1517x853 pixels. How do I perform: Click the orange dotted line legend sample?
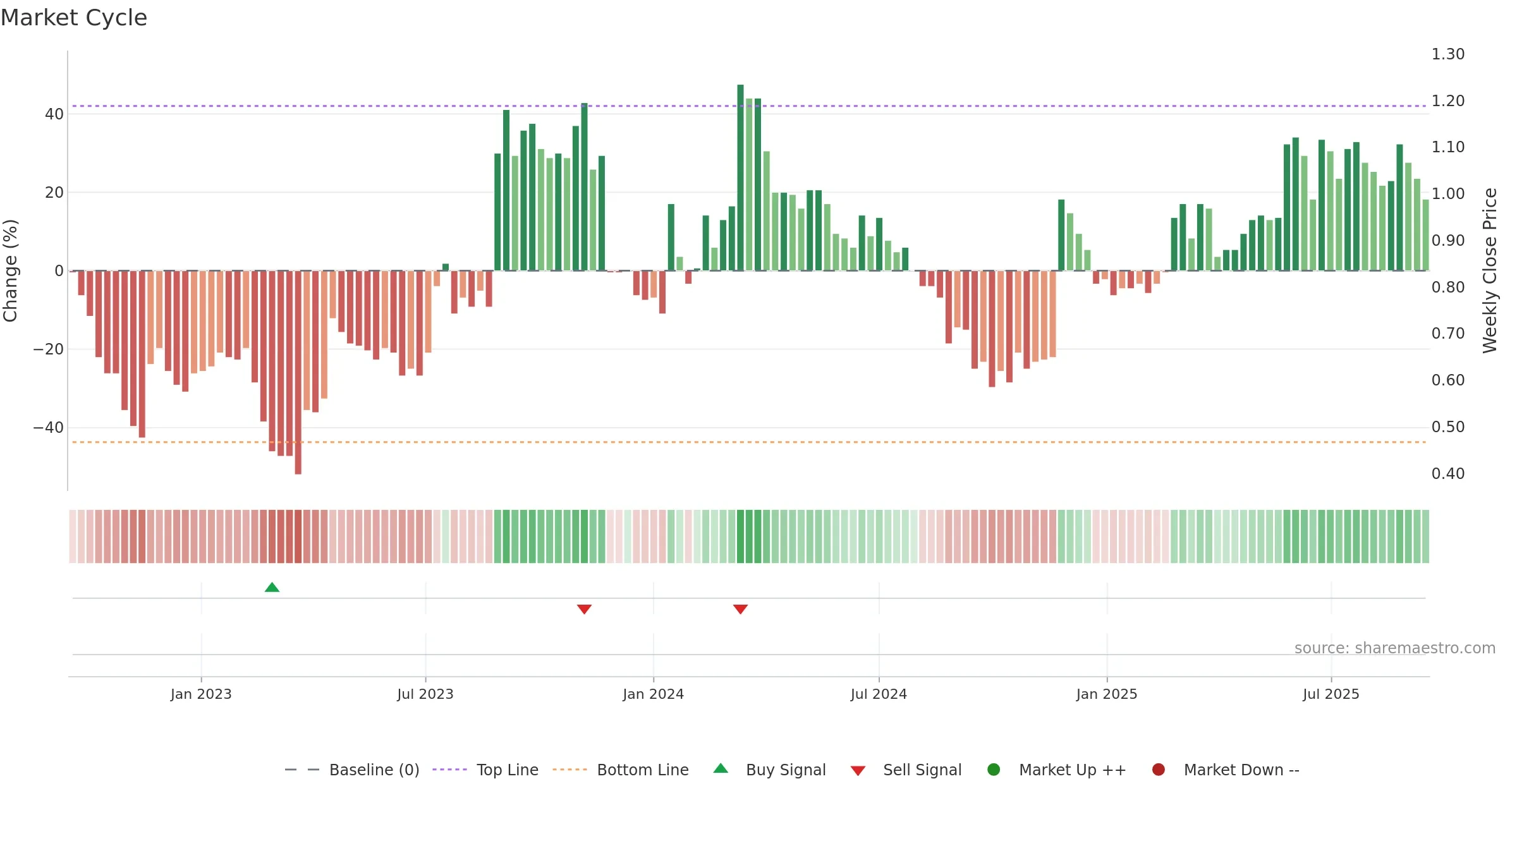click(x=570, y=770)
